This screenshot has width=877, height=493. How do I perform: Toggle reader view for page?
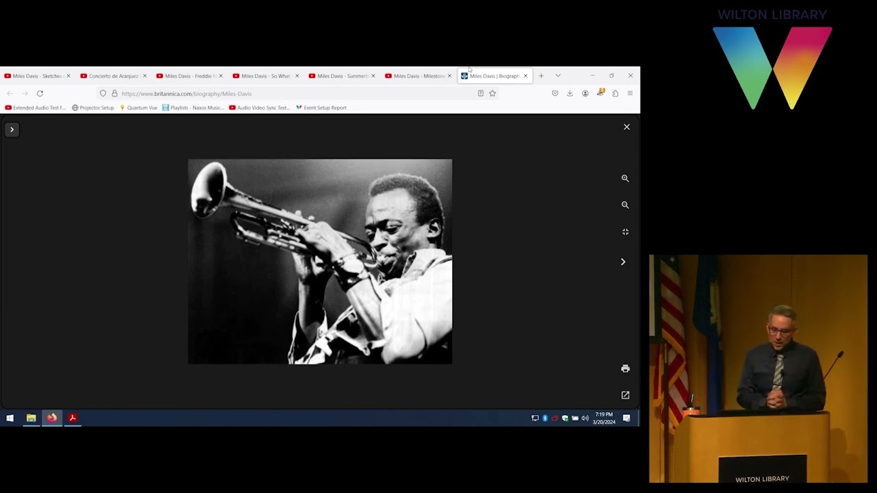pos(480,93)
